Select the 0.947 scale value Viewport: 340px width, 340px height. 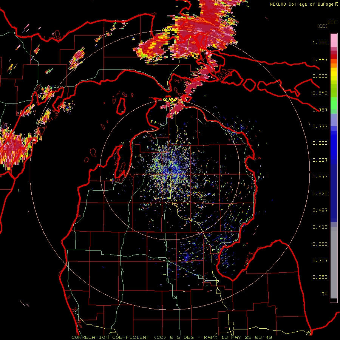pos(320,59)
